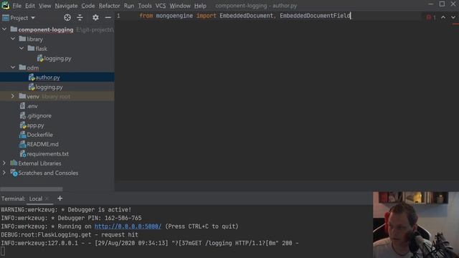
Task: Click the terminal input prompt cursor
Action: tap(3, 252)
